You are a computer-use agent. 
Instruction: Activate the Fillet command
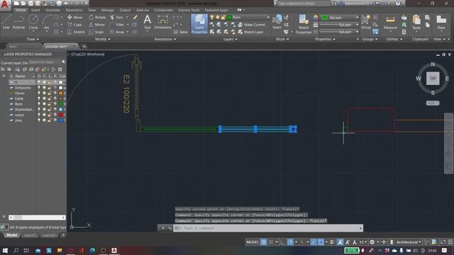pos(117,25)
